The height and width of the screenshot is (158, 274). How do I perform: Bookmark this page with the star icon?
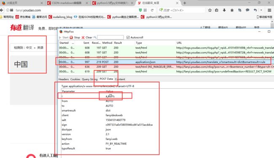210,10
